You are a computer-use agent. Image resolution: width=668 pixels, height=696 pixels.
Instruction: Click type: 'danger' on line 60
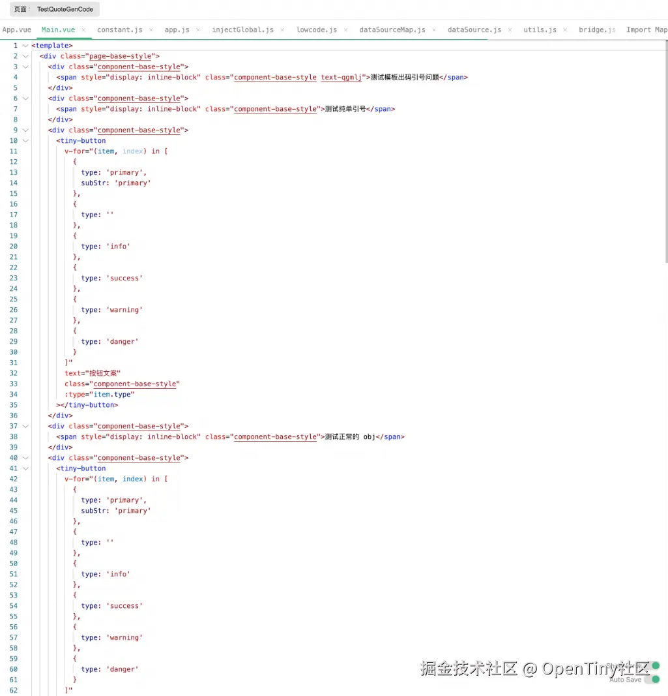tap(109, 669)
